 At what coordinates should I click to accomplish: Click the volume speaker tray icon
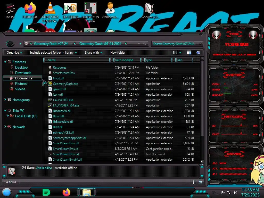click(x=235, y=192)
